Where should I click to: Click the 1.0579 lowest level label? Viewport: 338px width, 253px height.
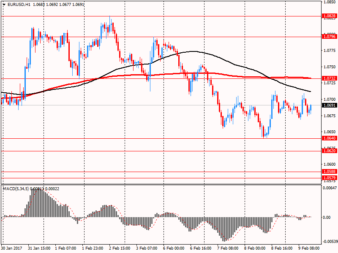tap(329, 178)
